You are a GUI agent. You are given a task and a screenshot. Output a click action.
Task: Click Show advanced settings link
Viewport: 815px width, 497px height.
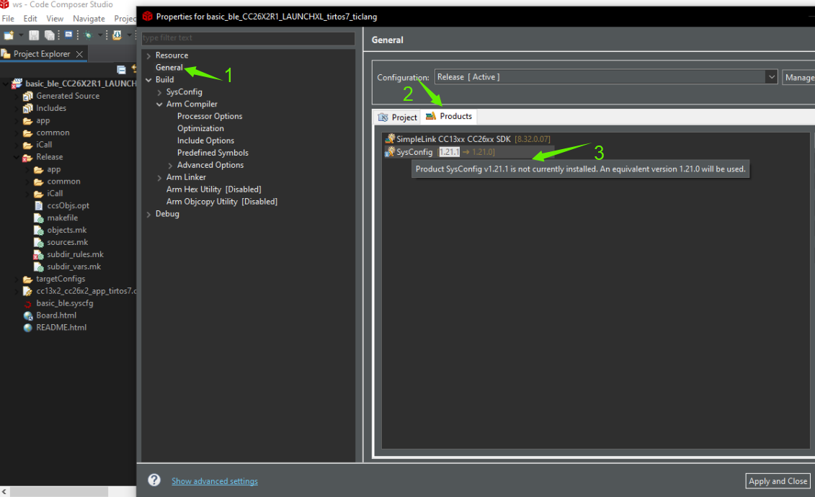[x=215, y=481]
